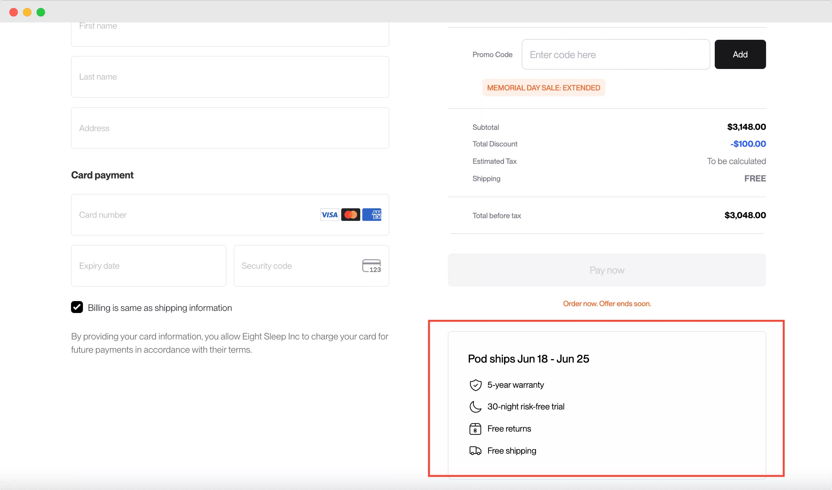Click the moon icon for risk-free trial

point(475,407)
